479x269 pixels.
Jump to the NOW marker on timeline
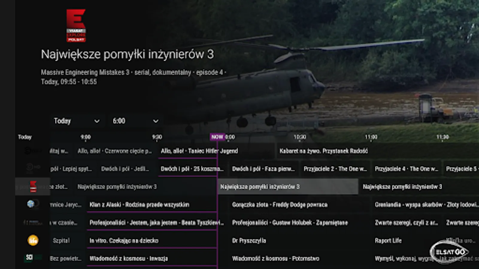217,137
